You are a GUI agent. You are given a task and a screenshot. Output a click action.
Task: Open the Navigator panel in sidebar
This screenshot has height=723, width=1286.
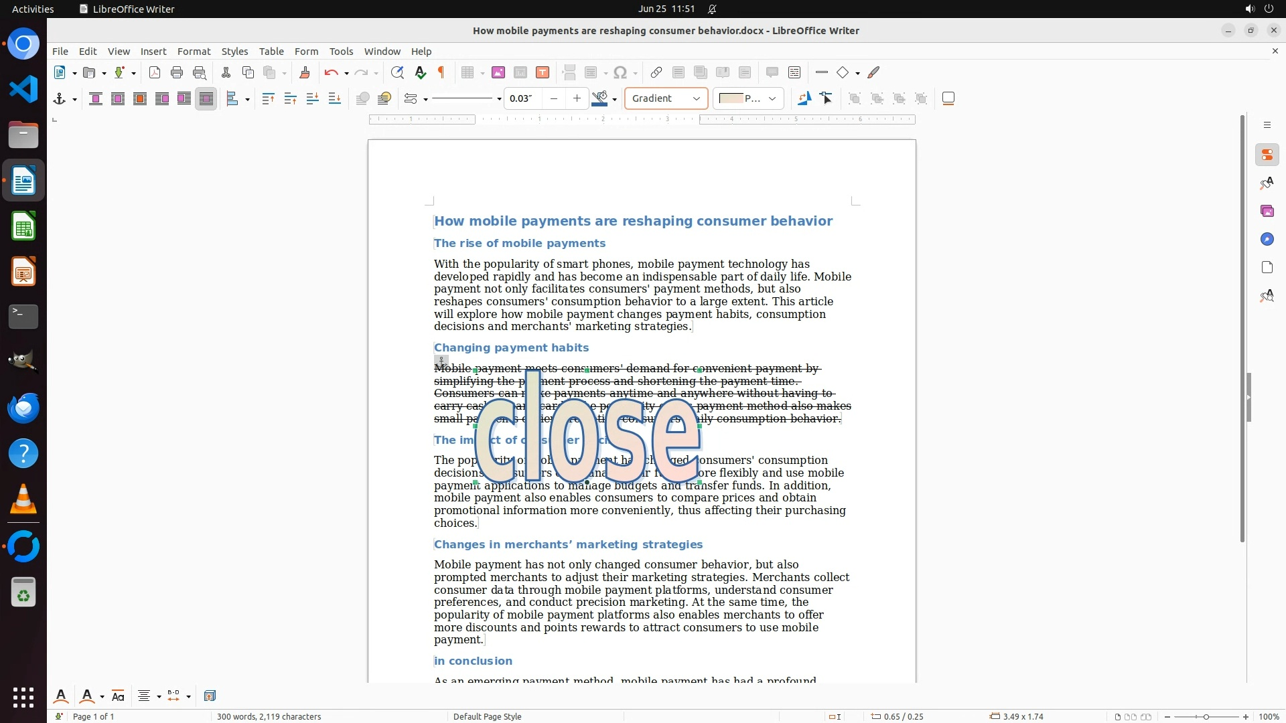coord(1267,239)
